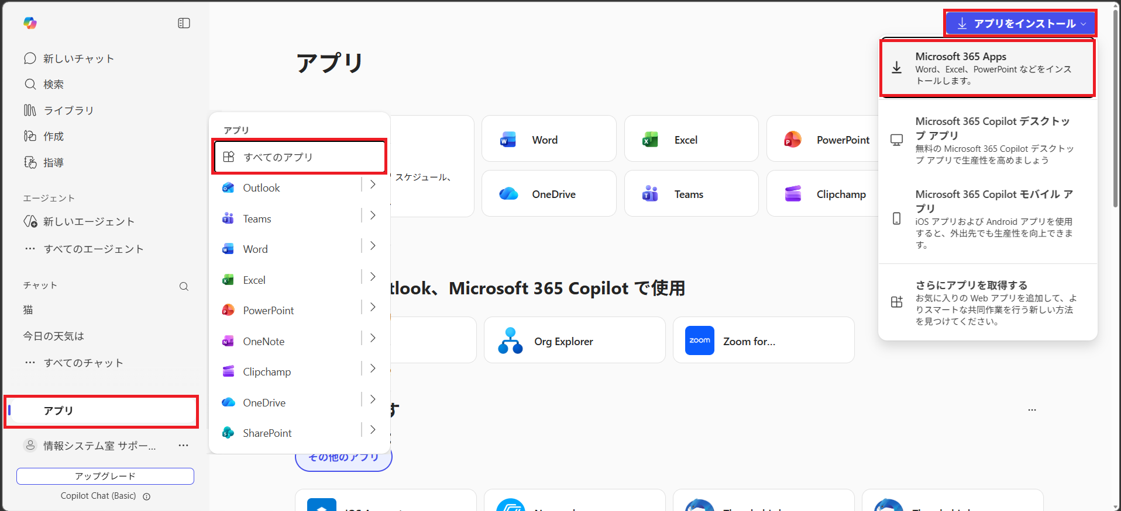Viewport: 1121px width, 511px height.
Task: Click the Copilot Chat (Basic) info icon
Action: point(147,496)
